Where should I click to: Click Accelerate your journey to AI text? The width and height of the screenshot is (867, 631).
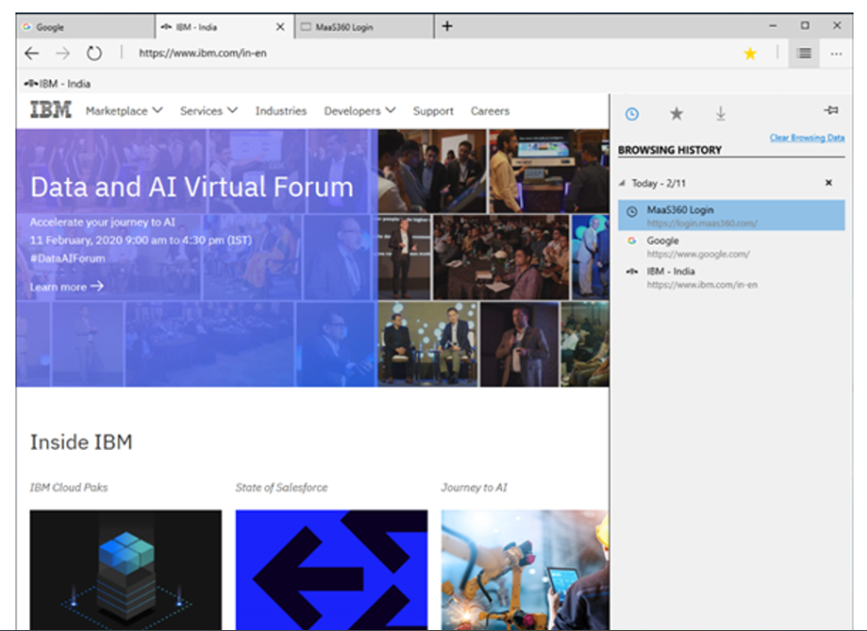[102, 223]
